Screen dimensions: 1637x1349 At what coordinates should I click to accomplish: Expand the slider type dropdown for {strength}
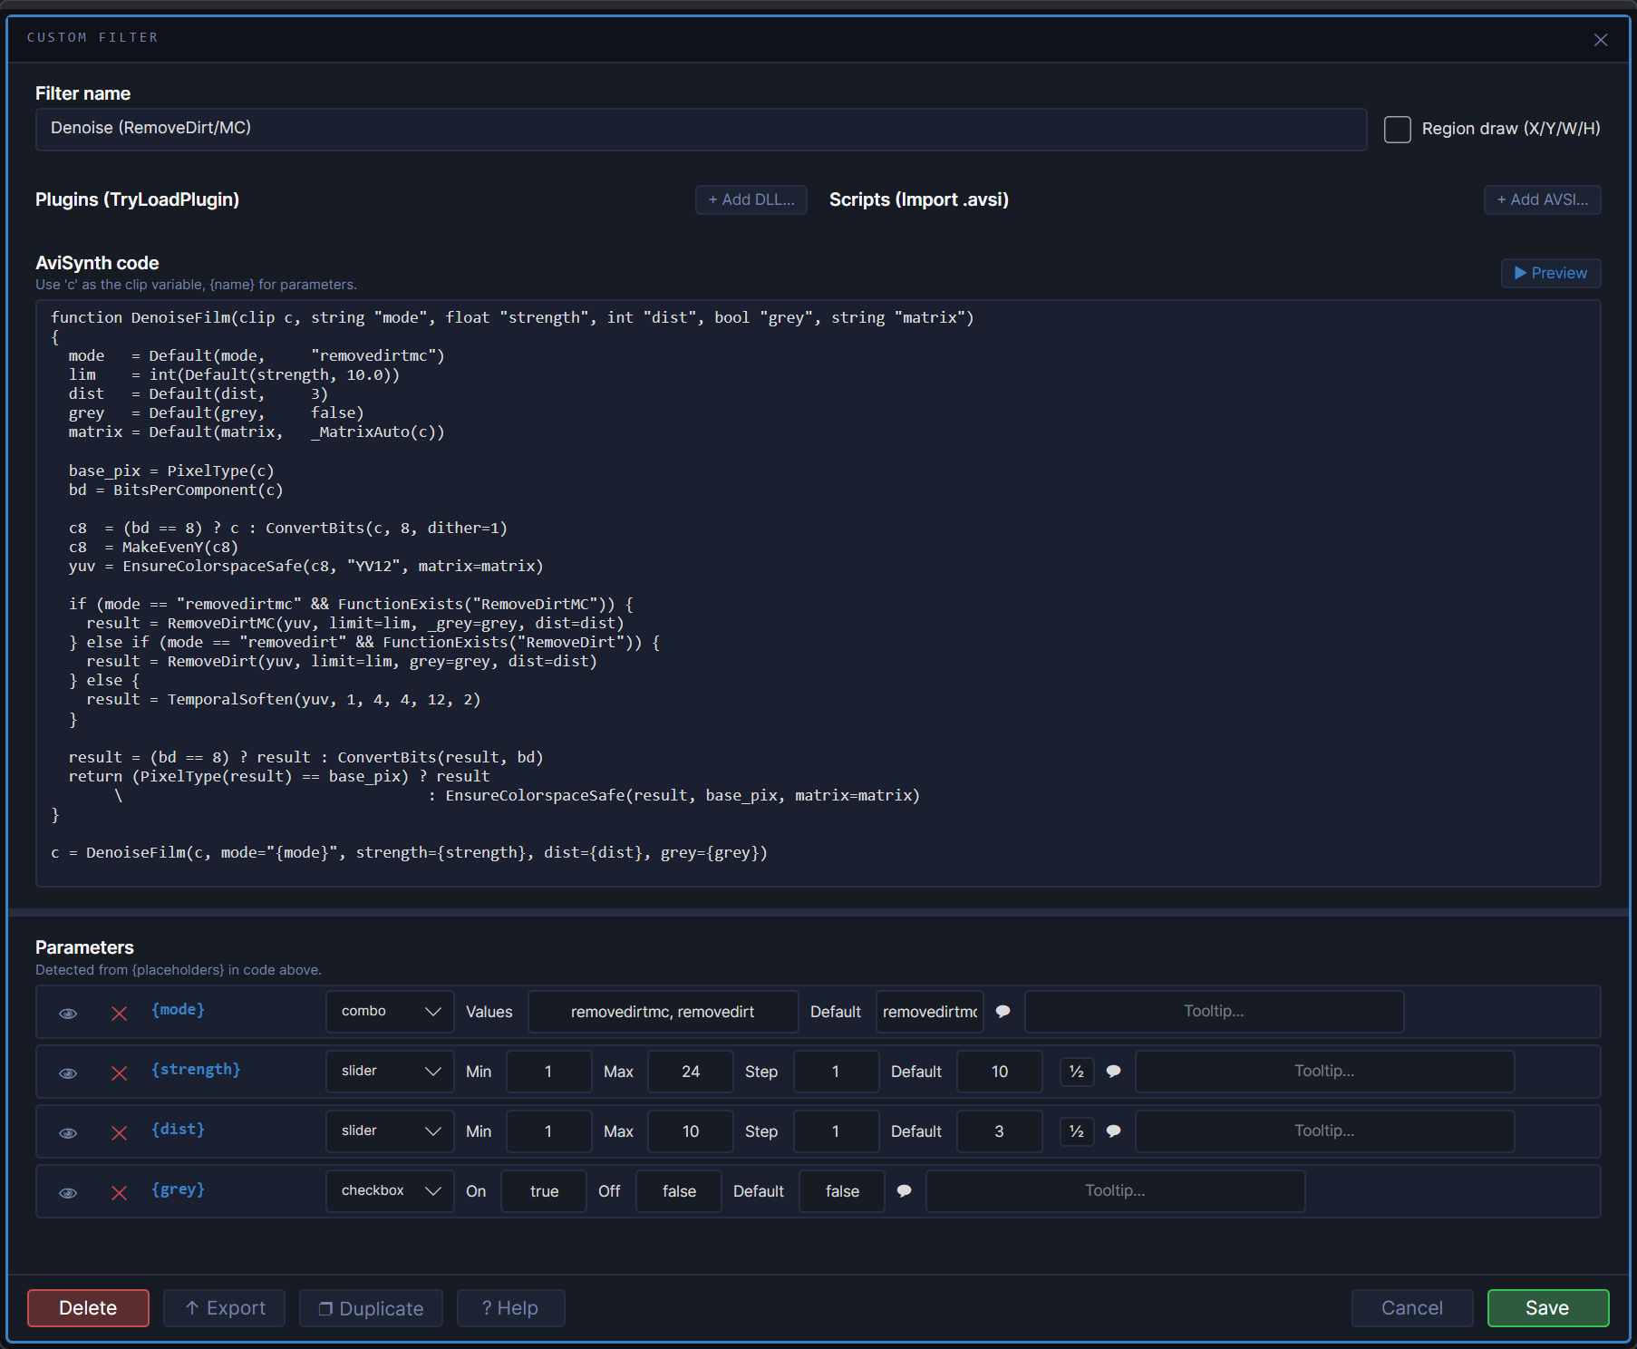390,1072
